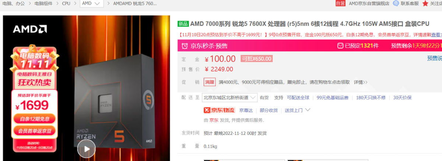Open the delivery address dropdown 北京东城区北新桥街道
This screenshot has width=442, height=161.
tap(230, 98)
